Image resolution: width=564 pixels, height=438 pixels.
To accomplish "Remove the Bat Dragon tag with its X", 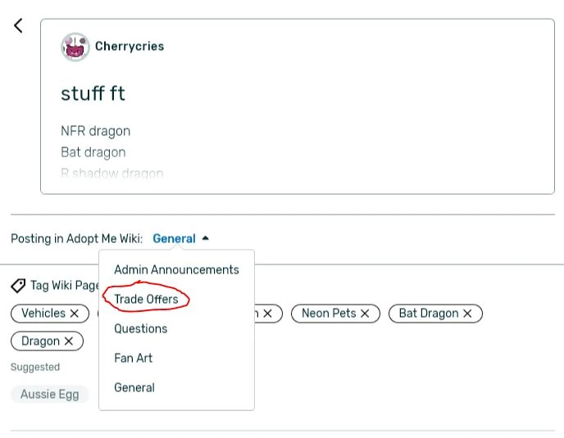I will point(467,314).
